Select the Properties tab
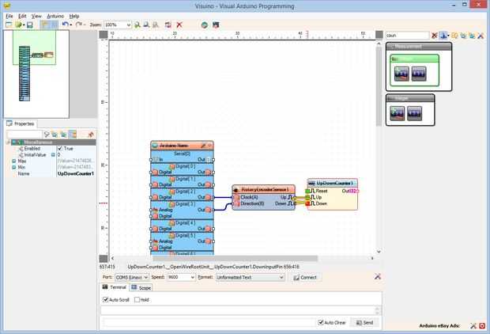The height and width of the screenshot is (334, 490). 21,124
